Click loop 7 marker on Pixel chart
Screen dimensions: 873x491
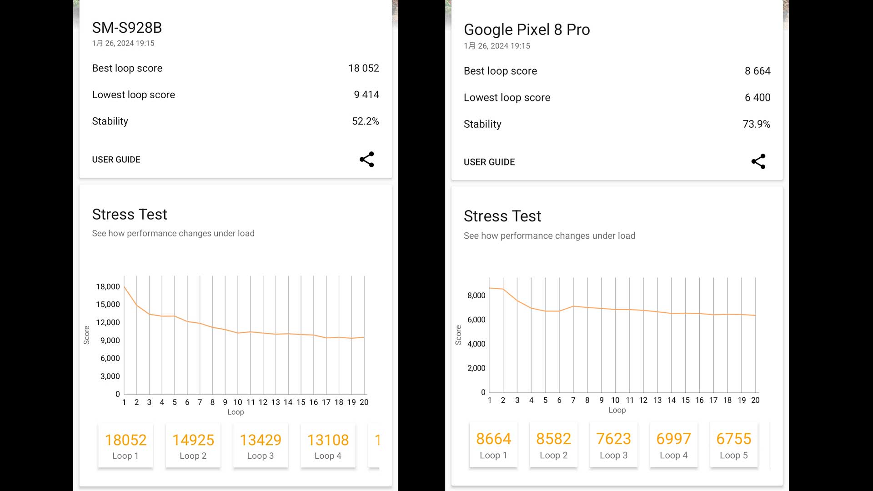pyautogui.click(x=573, y=306)
